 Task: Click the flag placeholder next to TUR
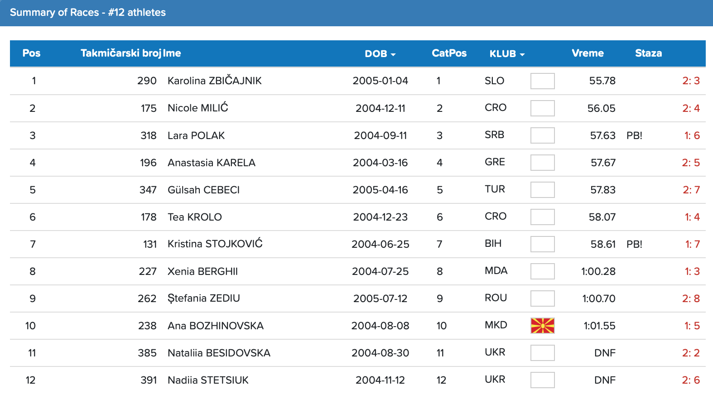click(x=542, y=190)
